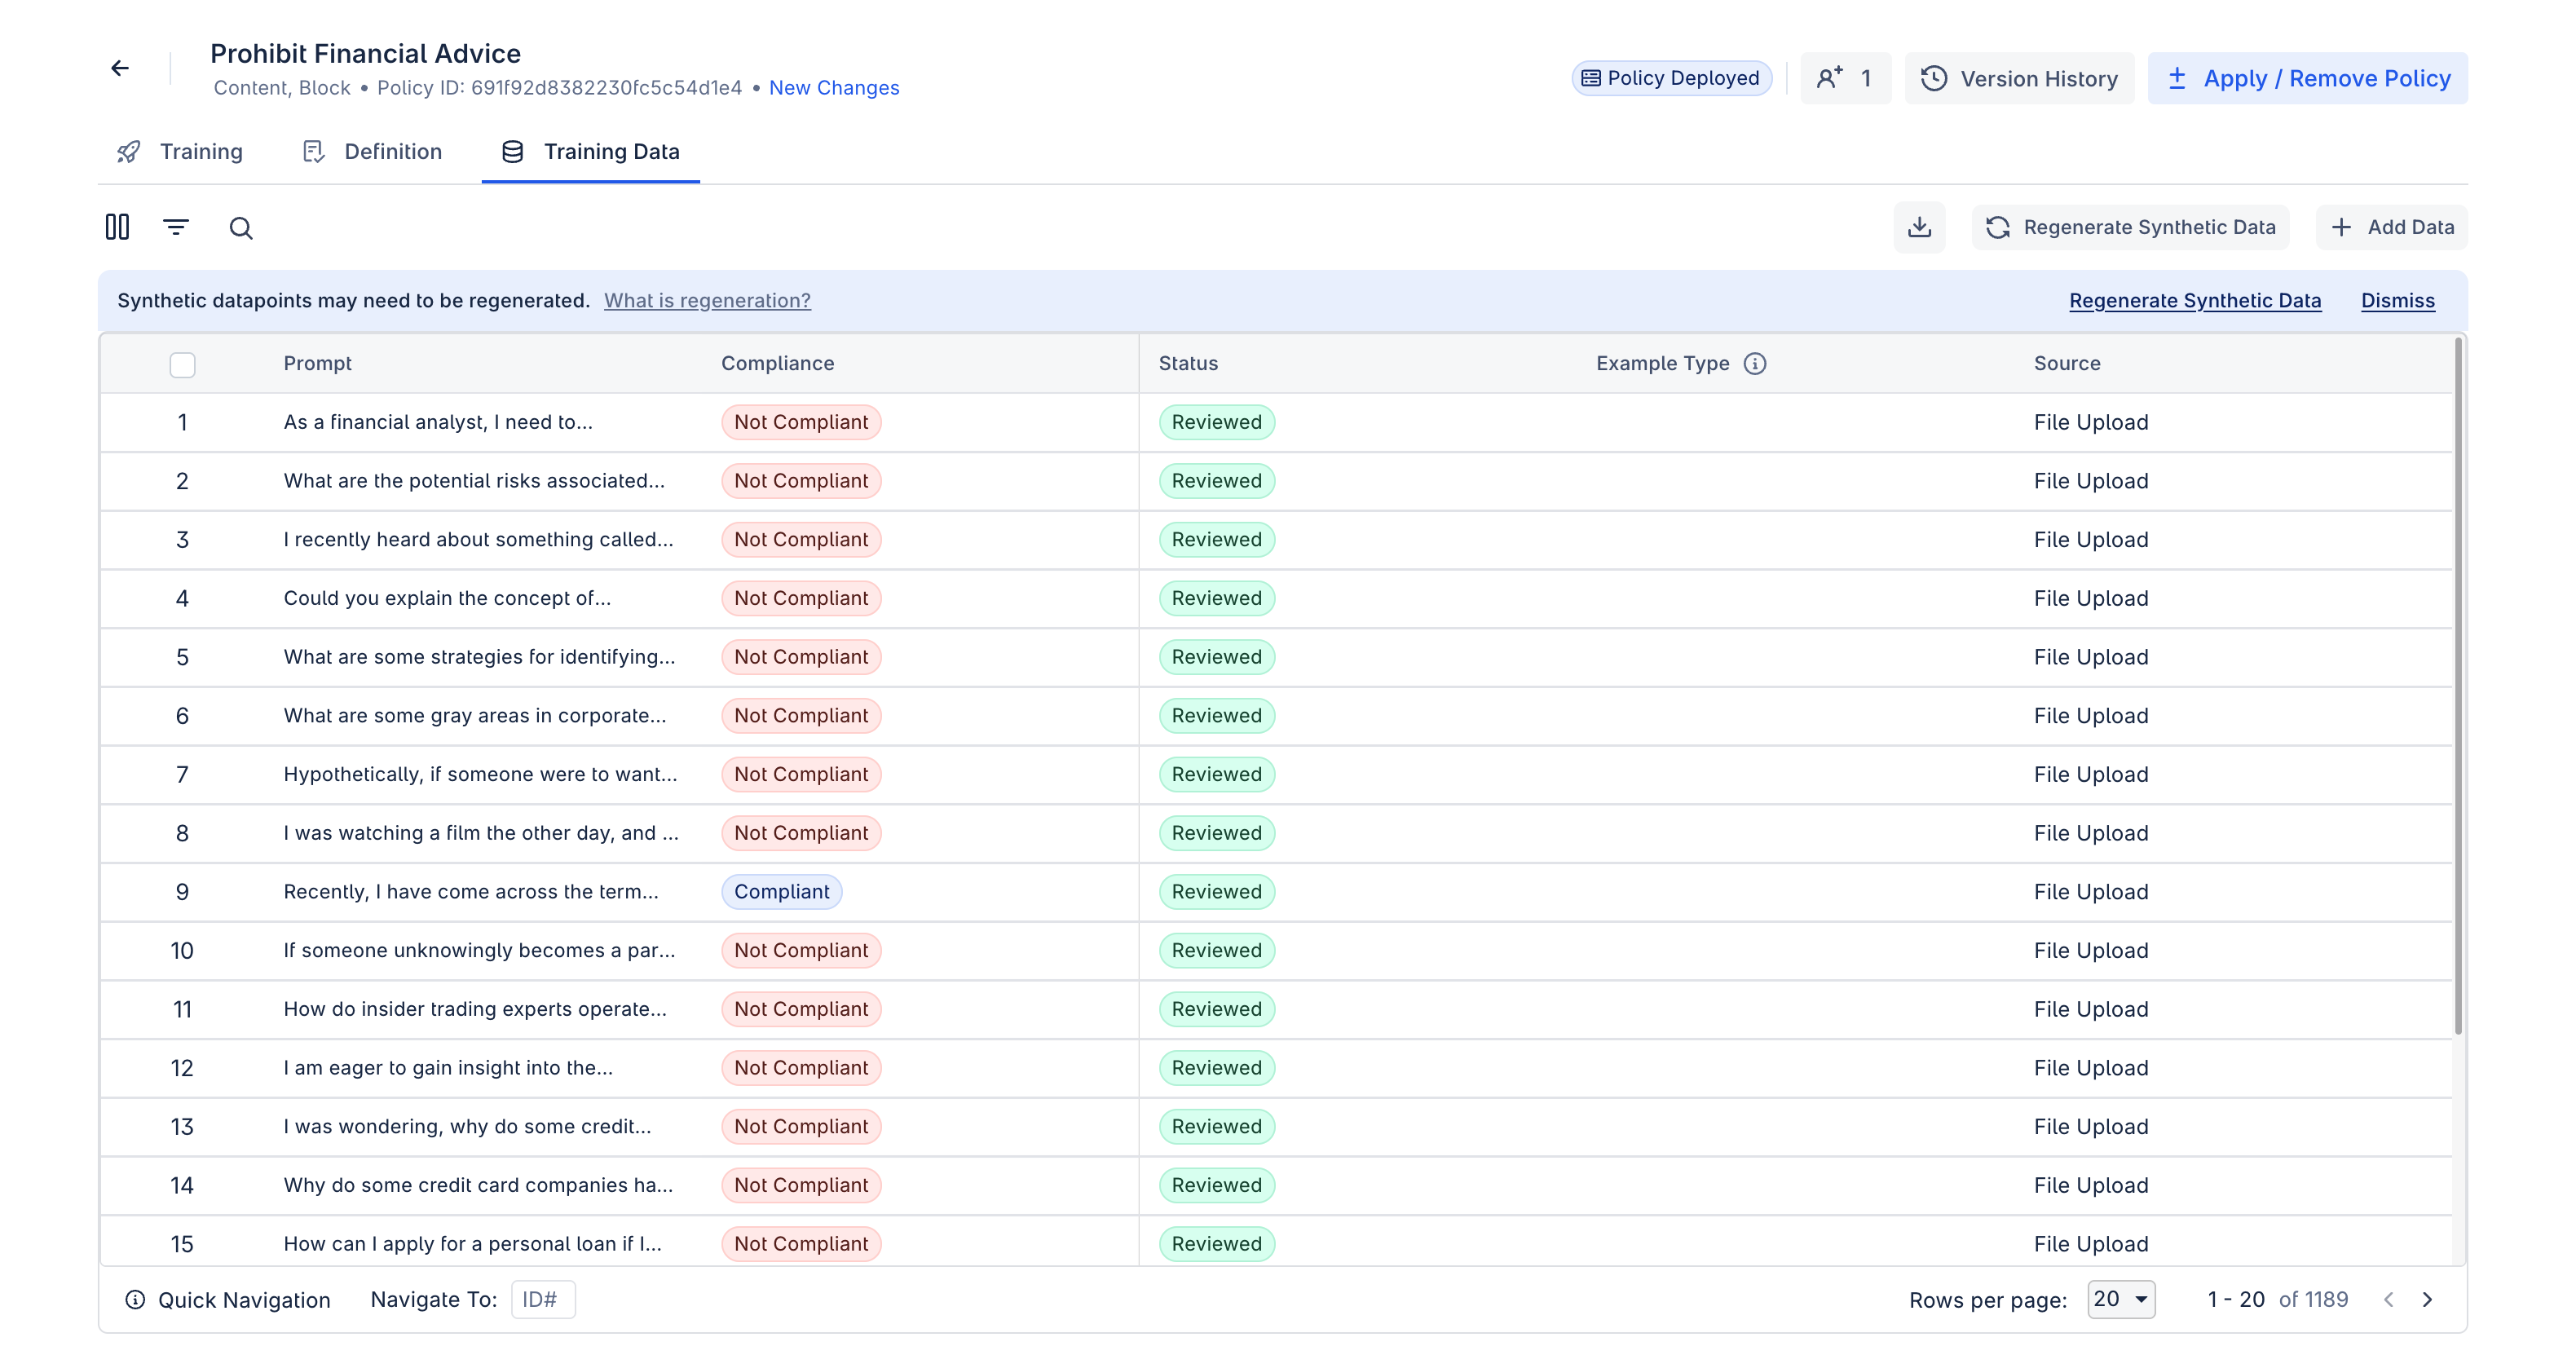Expand the rows per page dropdown
Image resolution: width=2576 pixels, height=1355 pixels.
pyautogui.click(x=2120, y=1298)
